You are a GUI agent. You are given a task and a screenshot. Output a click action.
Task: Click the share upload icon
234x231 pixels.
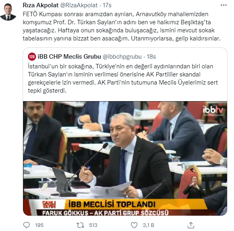(x=191, y=225)
